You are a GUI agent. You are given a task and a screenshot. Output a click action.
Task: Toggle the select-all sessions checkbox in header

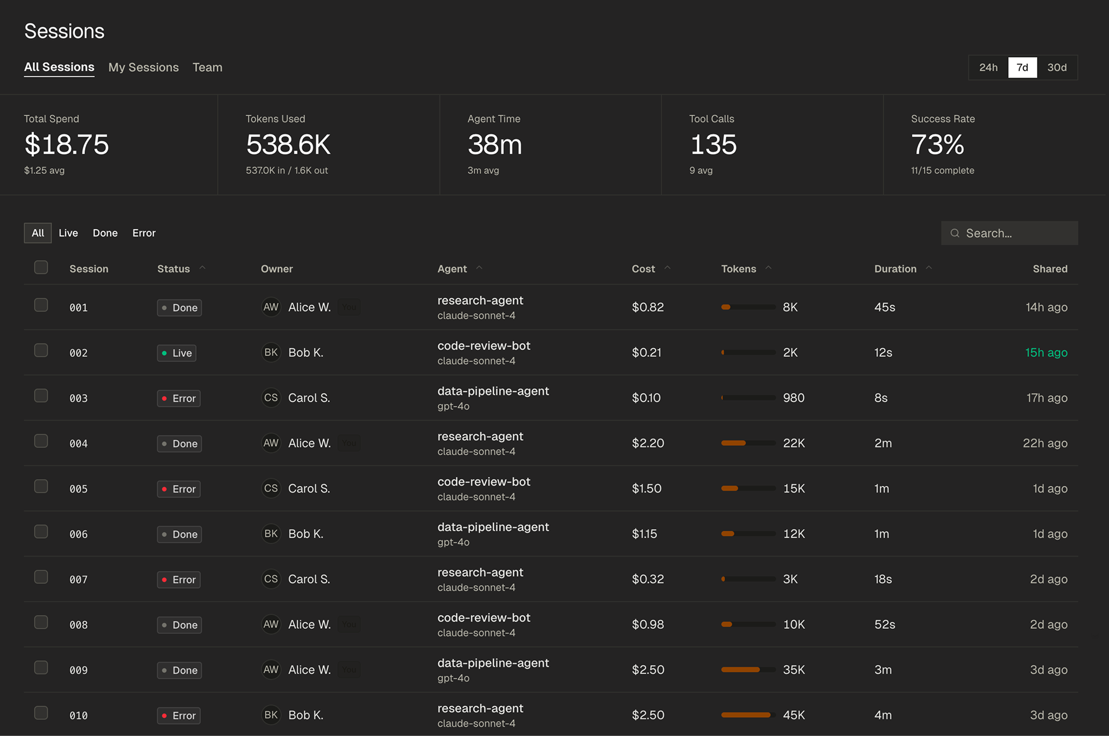(x=41, y=267)
